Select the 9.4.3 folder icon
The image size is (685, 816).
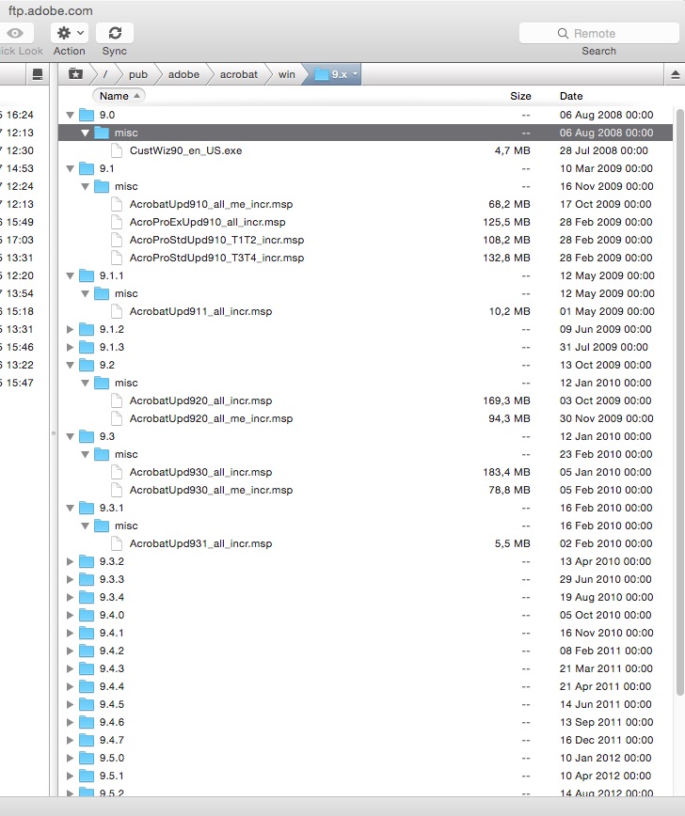[87, 668]
